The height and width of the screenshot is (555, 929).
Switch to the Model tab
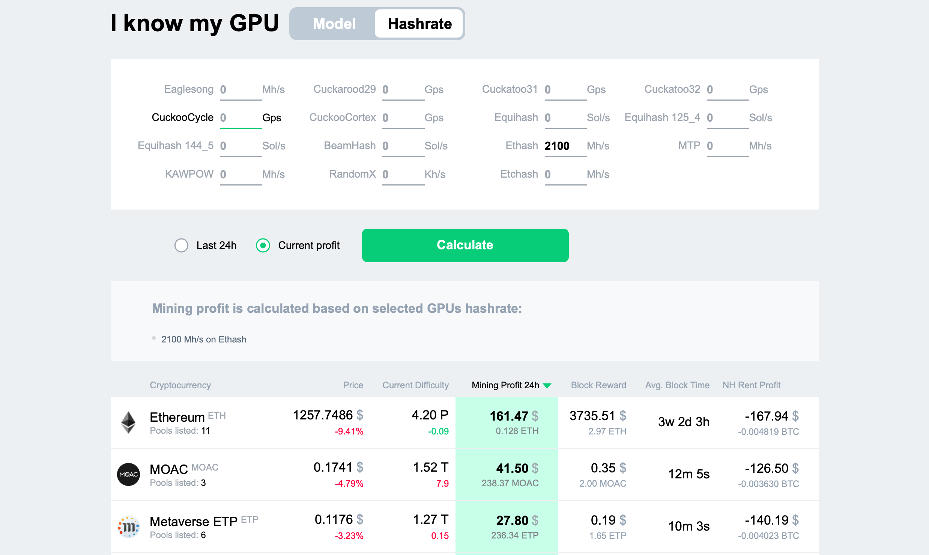tap(334, 24)
